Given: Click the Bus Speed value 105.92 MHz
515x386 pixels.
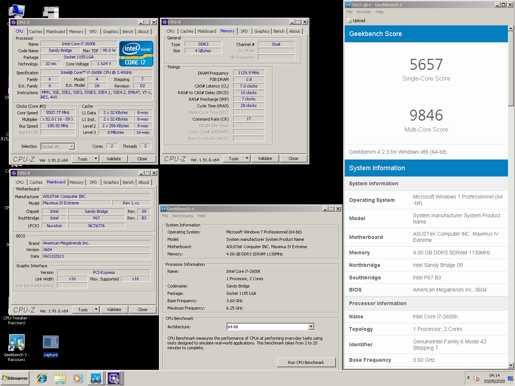Looking at the screenshot, I should click(58, 126).
